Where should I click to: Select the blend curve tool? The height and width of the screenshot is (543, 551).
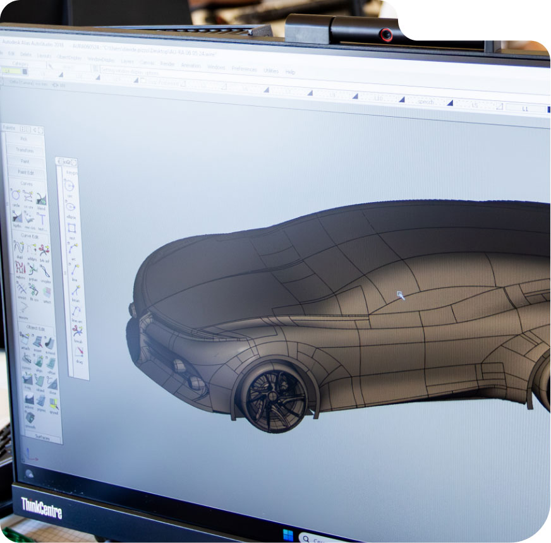[40, 198]
